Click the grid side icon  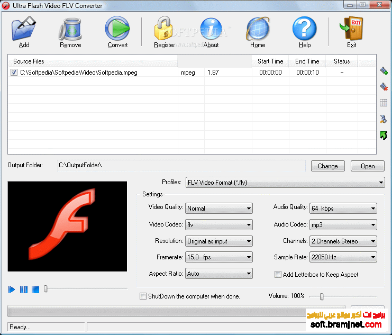pos(384,103)
